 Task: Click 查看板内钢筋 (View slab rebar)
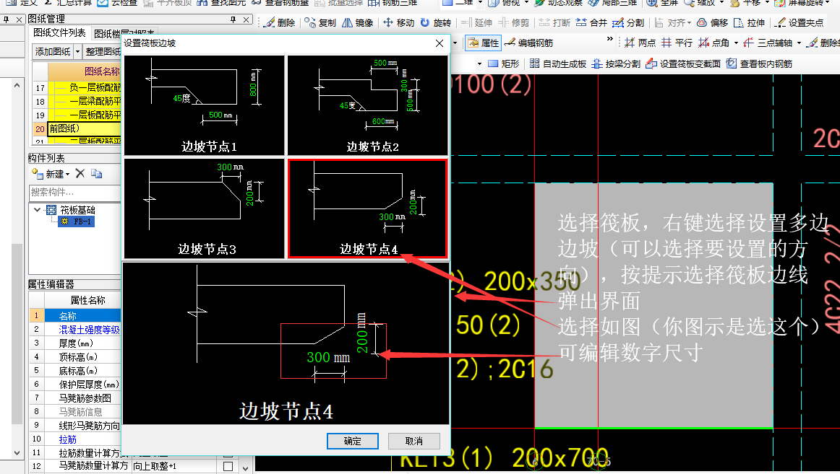click(x=759, y=63)
